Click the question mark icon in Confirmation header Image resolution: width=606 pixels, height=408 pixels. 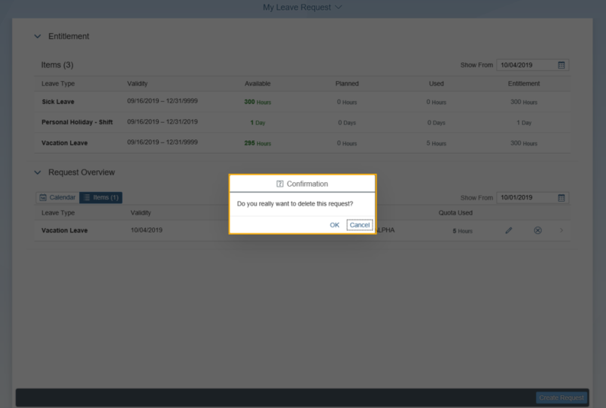tap(281, 184)
